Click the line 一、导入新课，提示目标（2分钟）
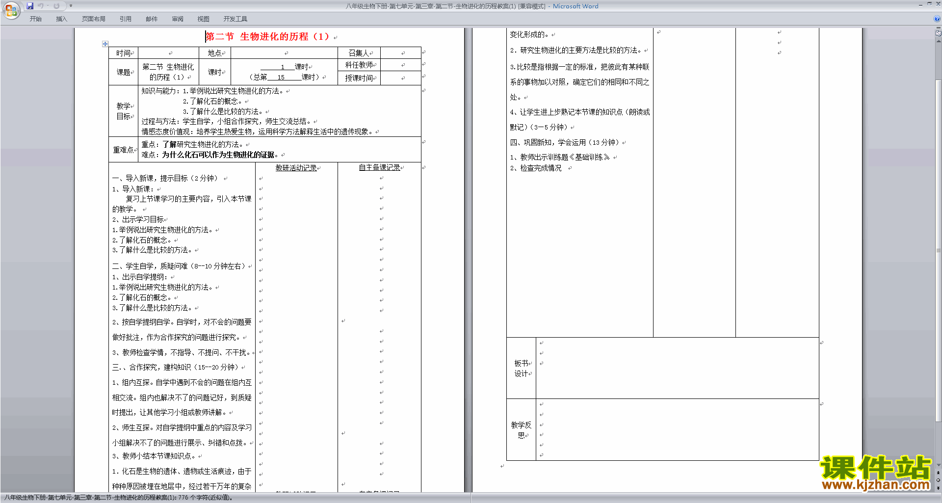Screen dimensions: 942x503 pyautogui.click(x=165, y=178)
